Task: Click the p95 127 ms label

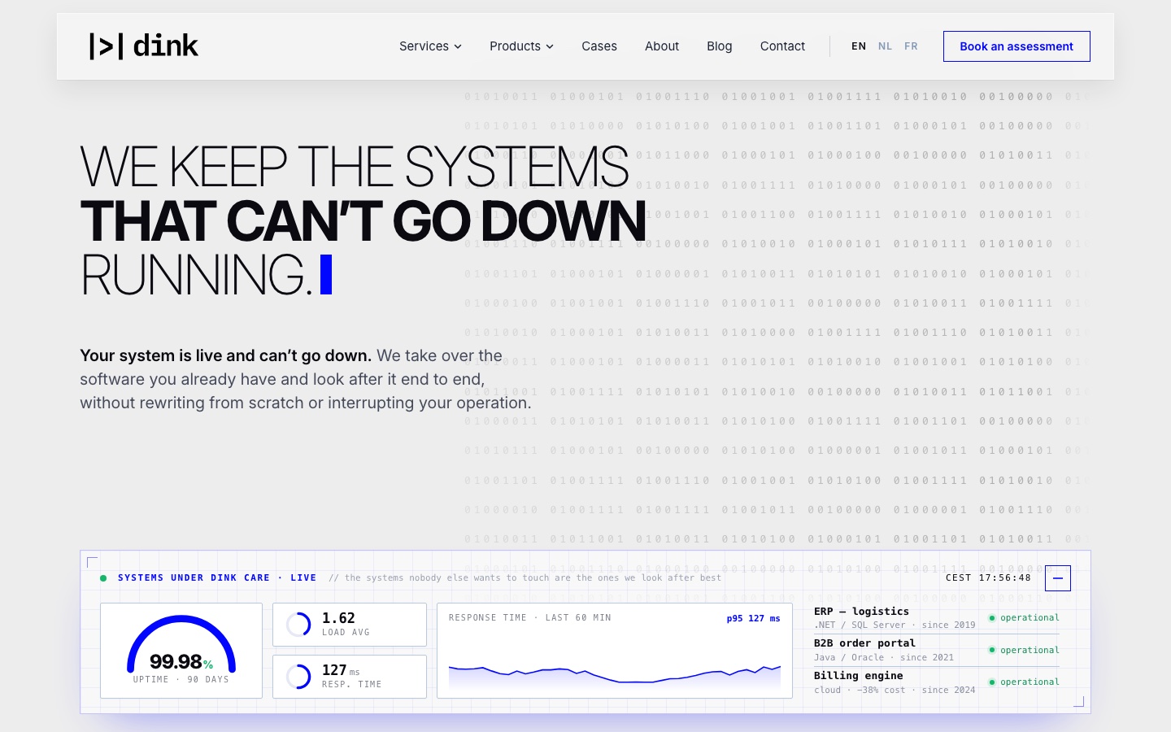Action: [x=753, y=618]
